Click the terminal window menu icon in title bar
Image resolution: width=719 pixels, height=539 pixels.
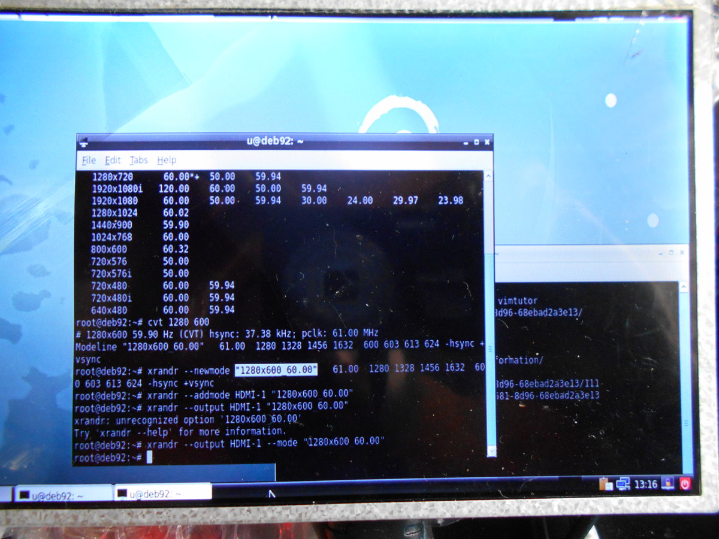pos(83,141)
